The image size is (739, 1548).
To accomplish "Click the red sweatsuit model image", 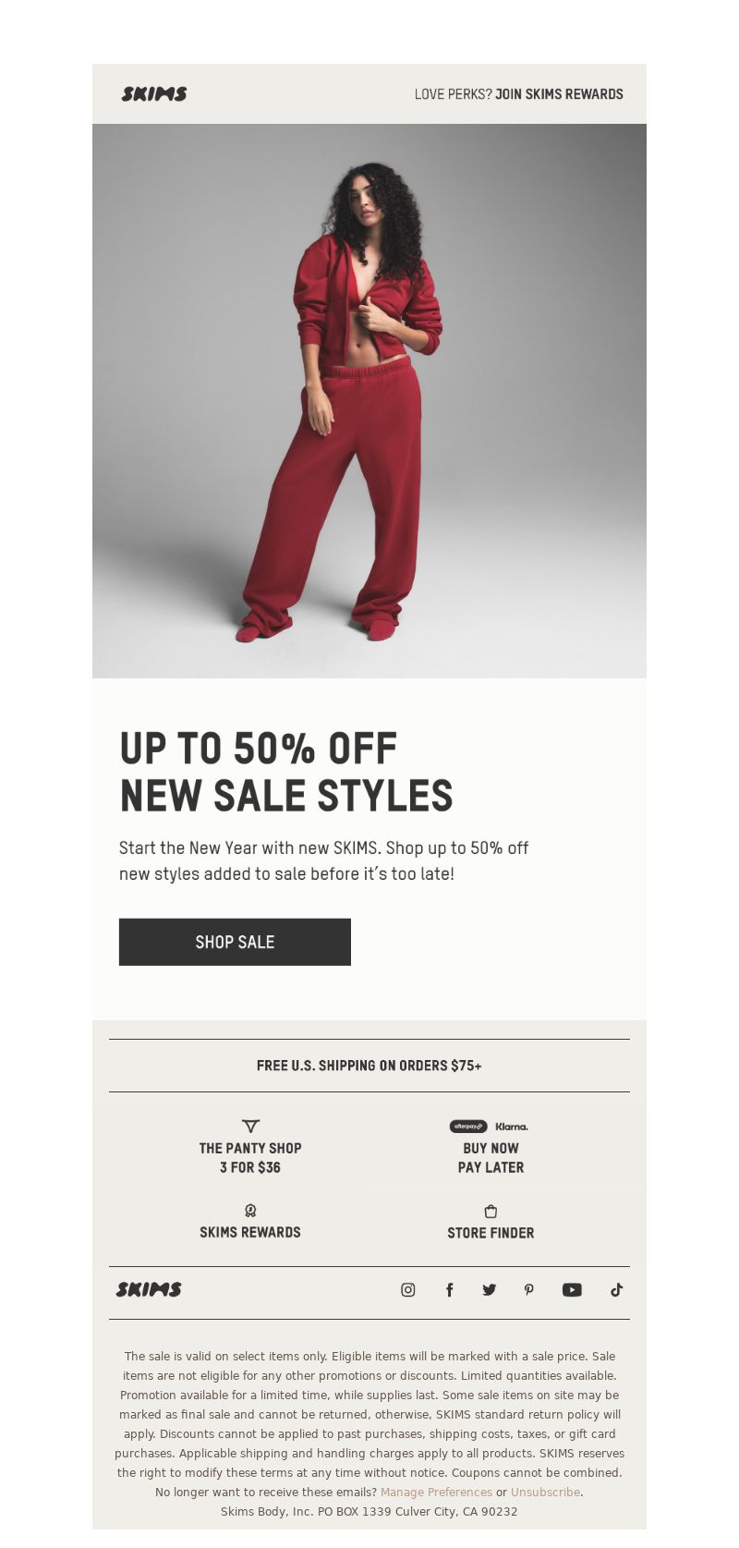I will [x=369, y=401].
